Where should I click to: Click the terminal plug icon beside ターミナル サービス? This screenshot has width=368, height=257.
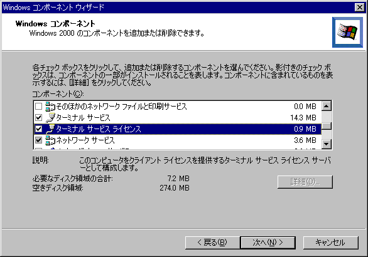tap(50, 118)
